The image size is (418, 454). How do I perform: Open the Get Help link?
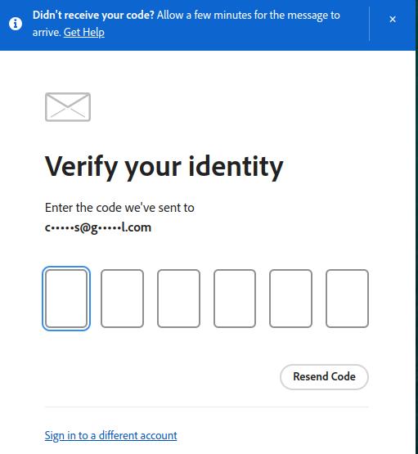[84, 32]
